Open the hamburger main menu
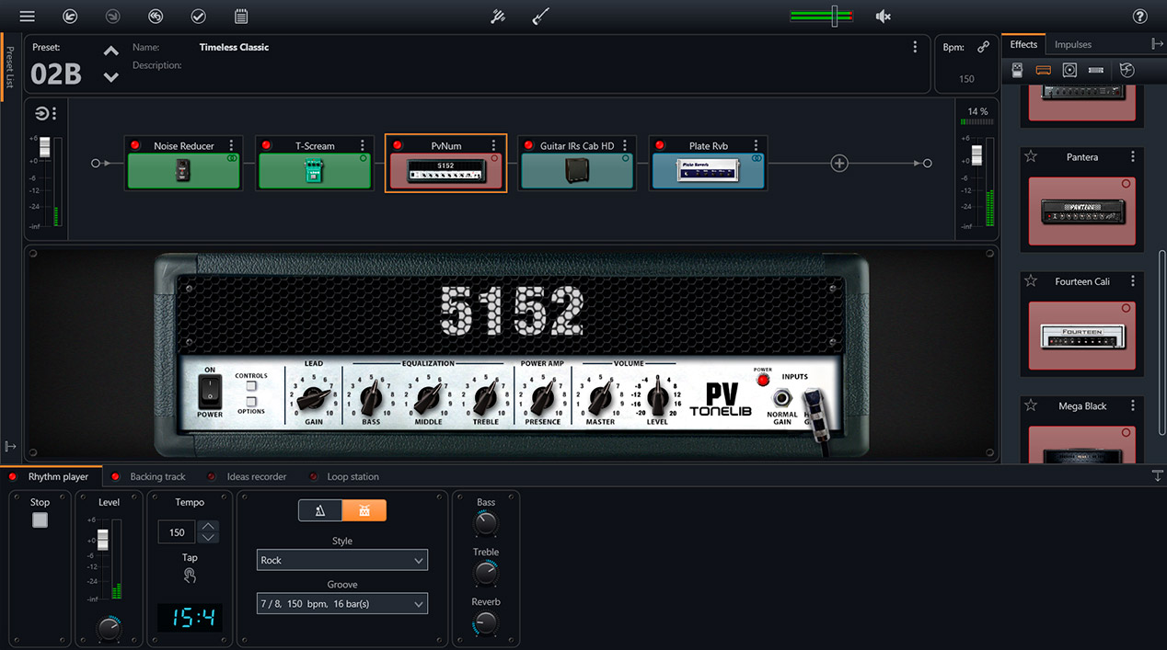The image size is (1167, 650). pos(27,17)
